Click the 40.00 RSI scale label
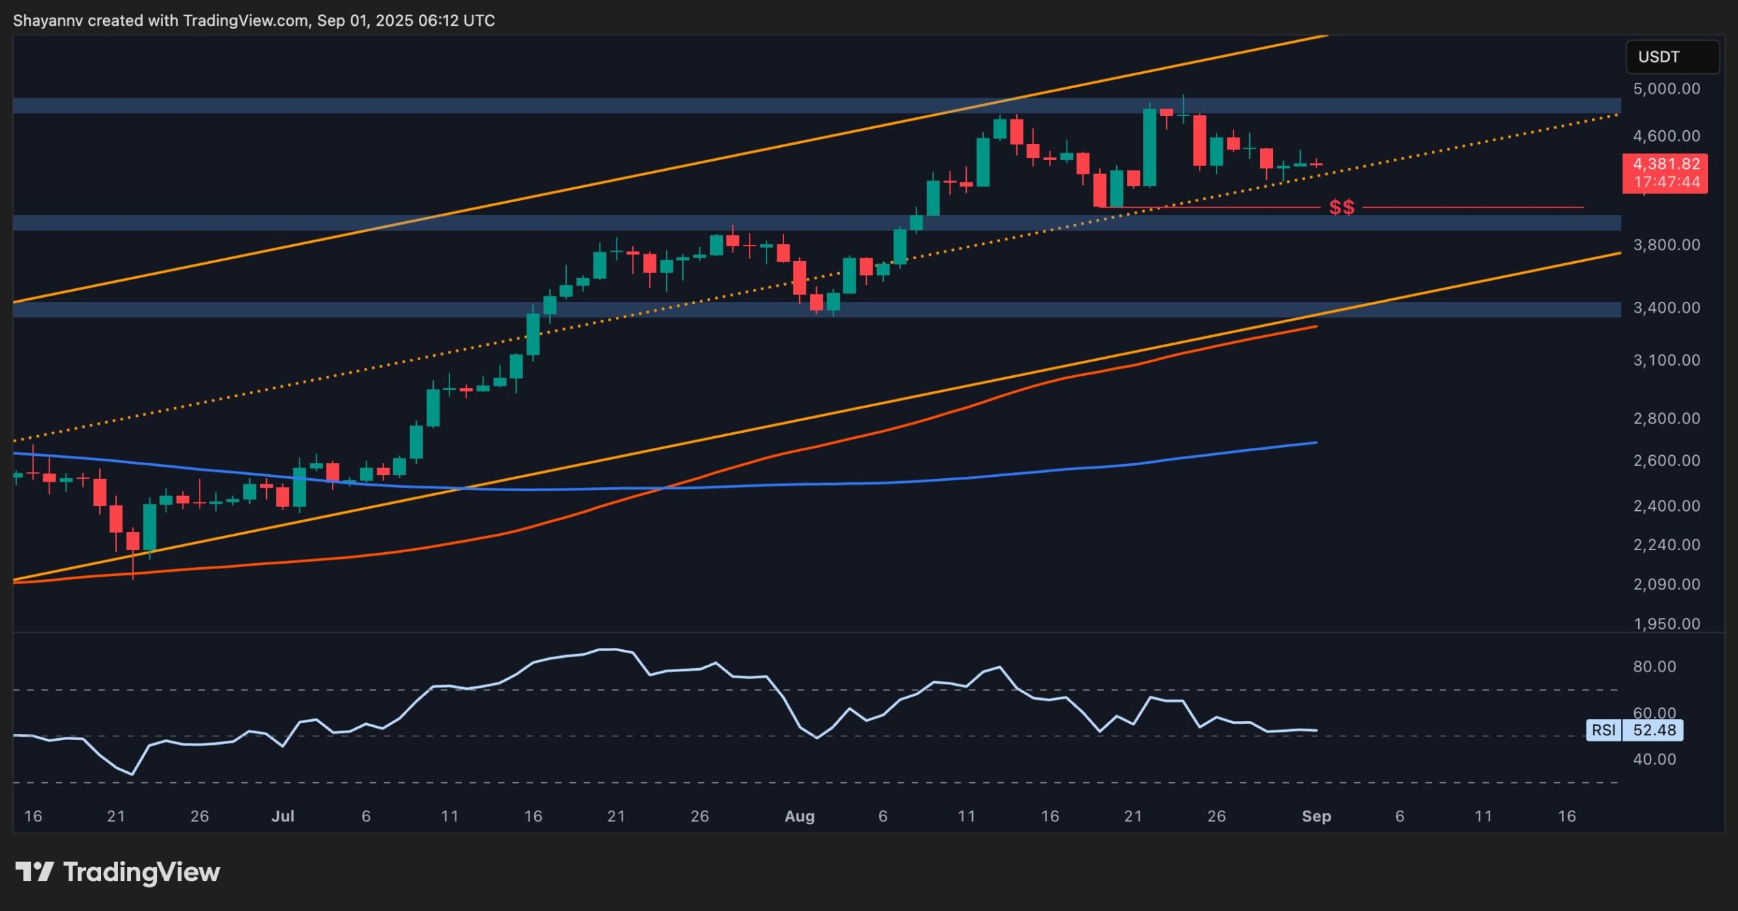1738x911 pixels. (x=1654, y=760)
